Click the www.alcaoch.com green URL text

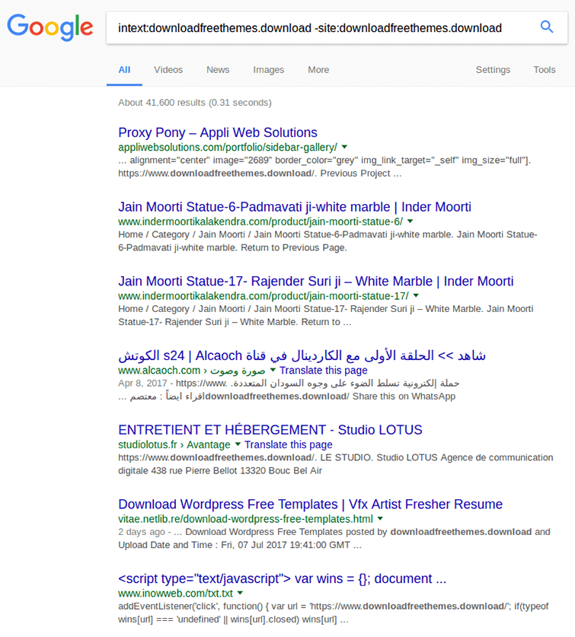pos(191,371)
